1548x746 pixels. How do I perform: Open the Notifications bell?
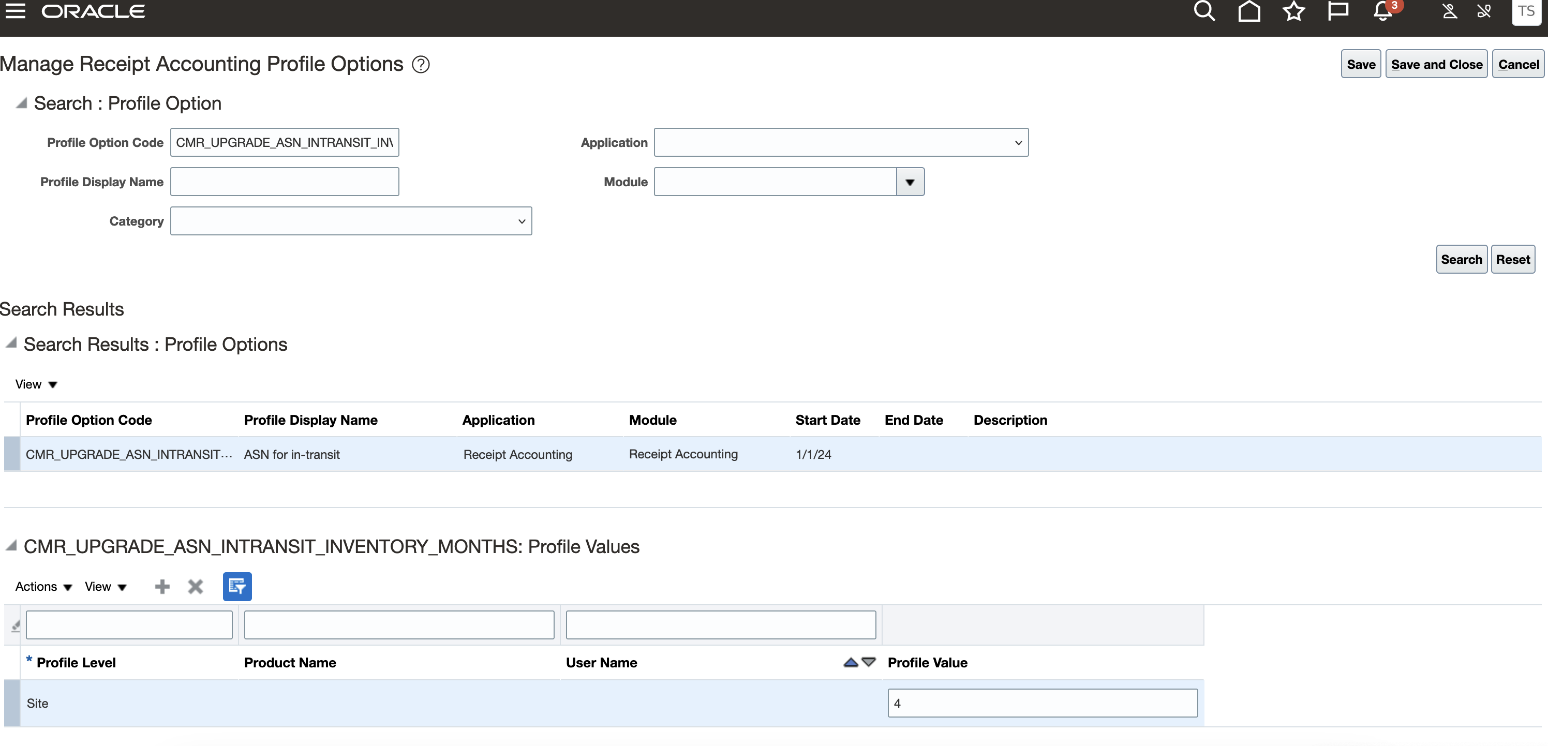(x=1384, y=11)
